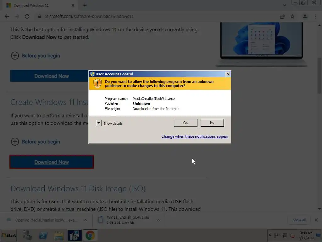This screenshot has width=322, height=242.
Task: Open the Windows Start button
Action: tap(8, 235)
